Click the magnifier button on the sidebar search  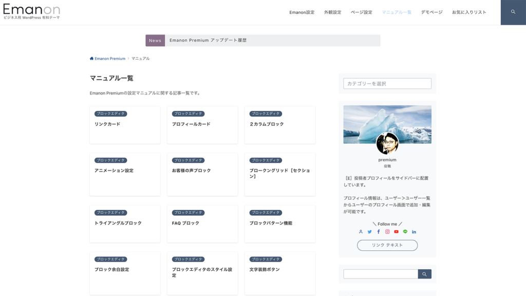(x=424, y=274)
